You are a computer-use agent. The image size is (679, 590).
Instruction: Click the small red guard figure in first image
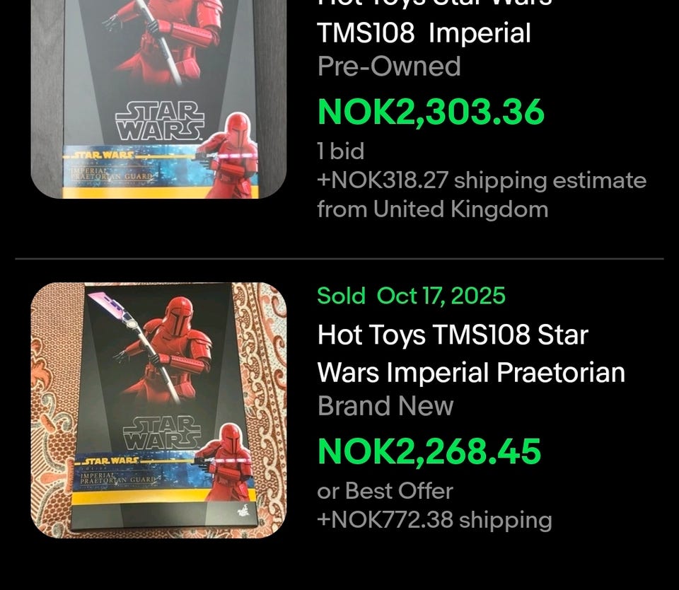(227, 155)
